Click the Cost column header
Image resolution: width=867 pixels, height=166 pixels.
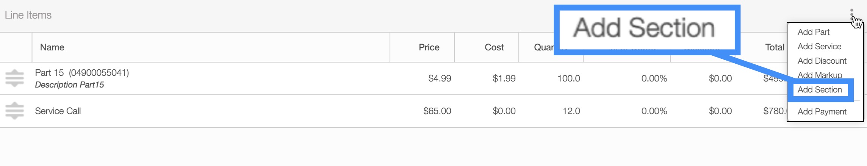coord(494,47)
